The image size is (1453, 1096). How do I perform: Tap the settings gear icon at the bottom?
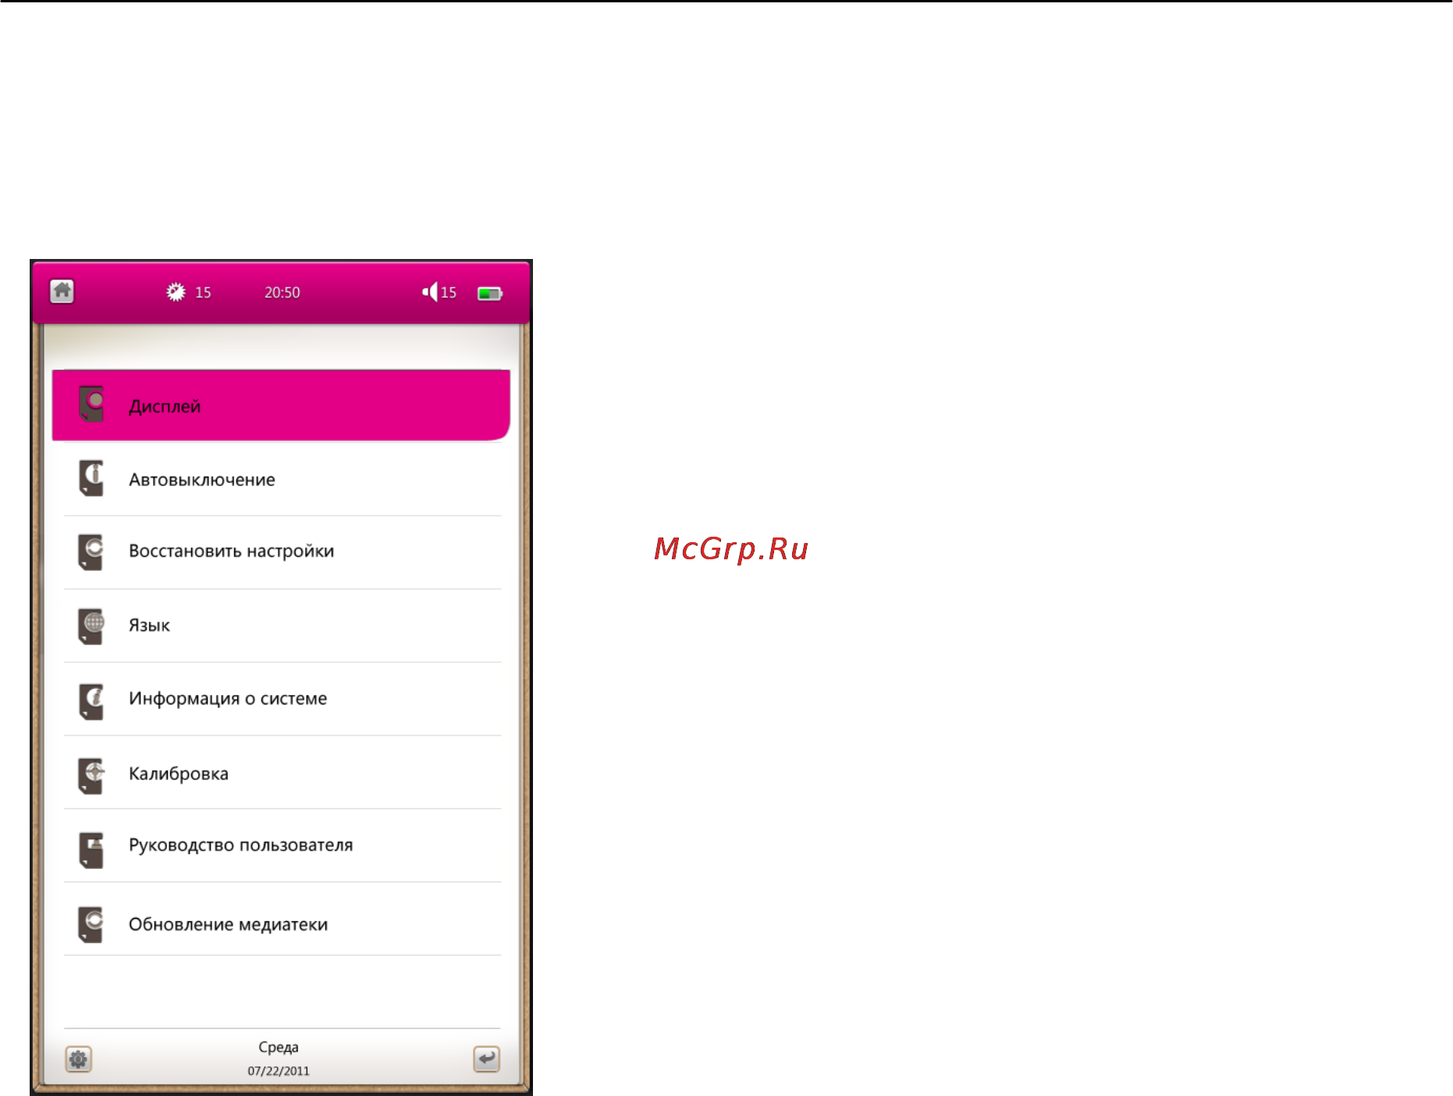(x=78, y=1059)
